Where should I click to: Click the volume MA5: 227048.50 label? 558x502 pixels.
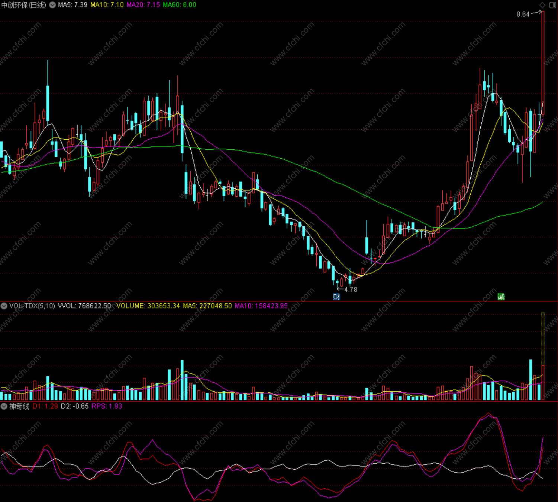[x=207, y=306]
